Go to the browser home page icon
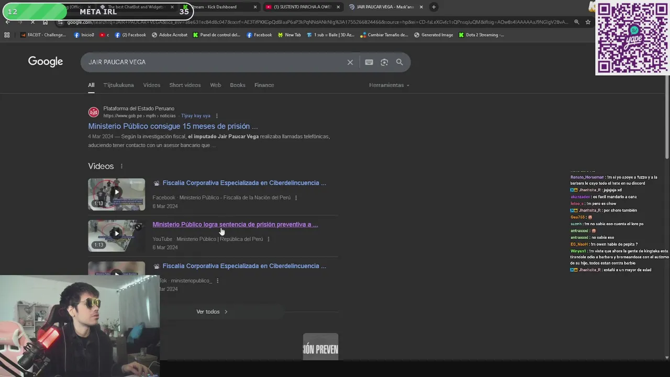Screen dimensions: 670x377 (x=45, y=22)
